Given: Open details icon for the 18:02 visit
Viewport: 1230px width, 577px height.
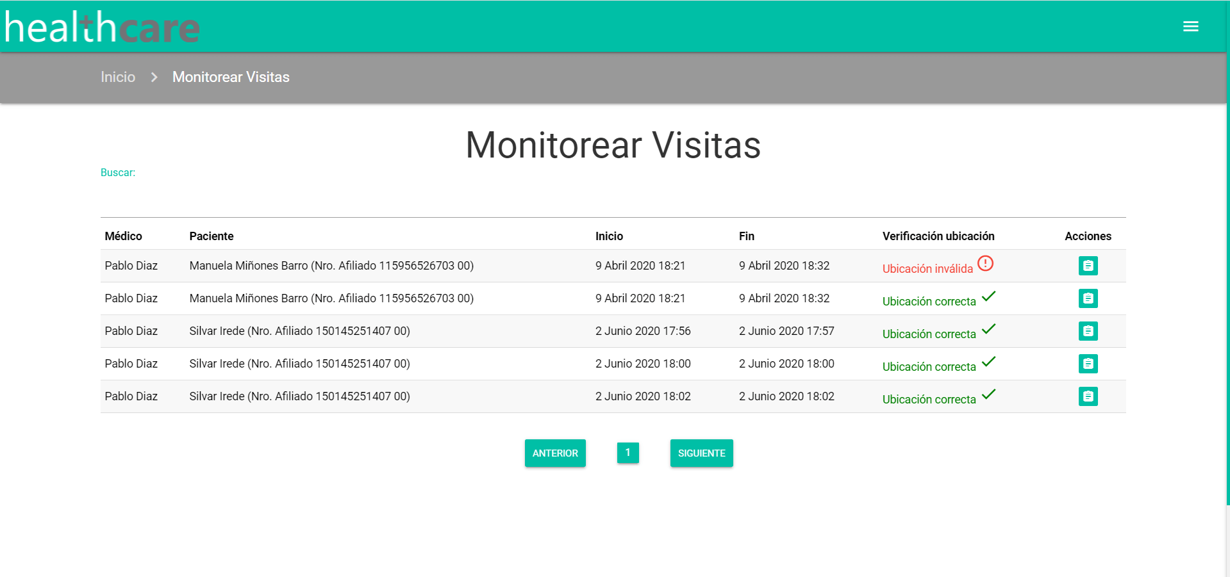Looking at the screenshot, I should (1088, 396).
